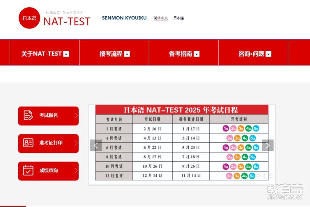The image size is (310, 207).
Task: Expand the 备考指南 dropdown arrow
Action: click(x=197, y=54)
